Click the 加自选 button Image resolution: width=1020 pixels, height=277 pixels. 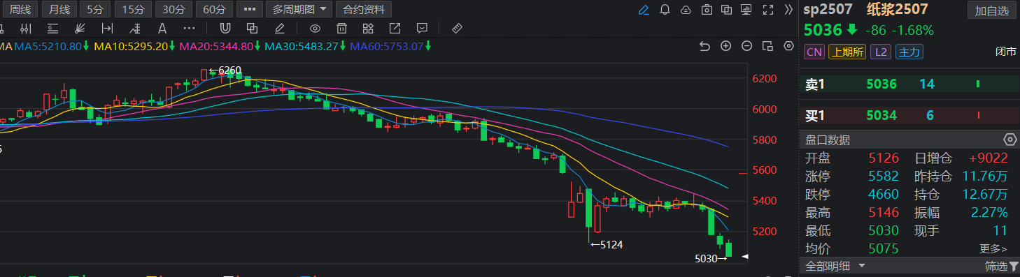pyautogui.click(x=992, y=10)
